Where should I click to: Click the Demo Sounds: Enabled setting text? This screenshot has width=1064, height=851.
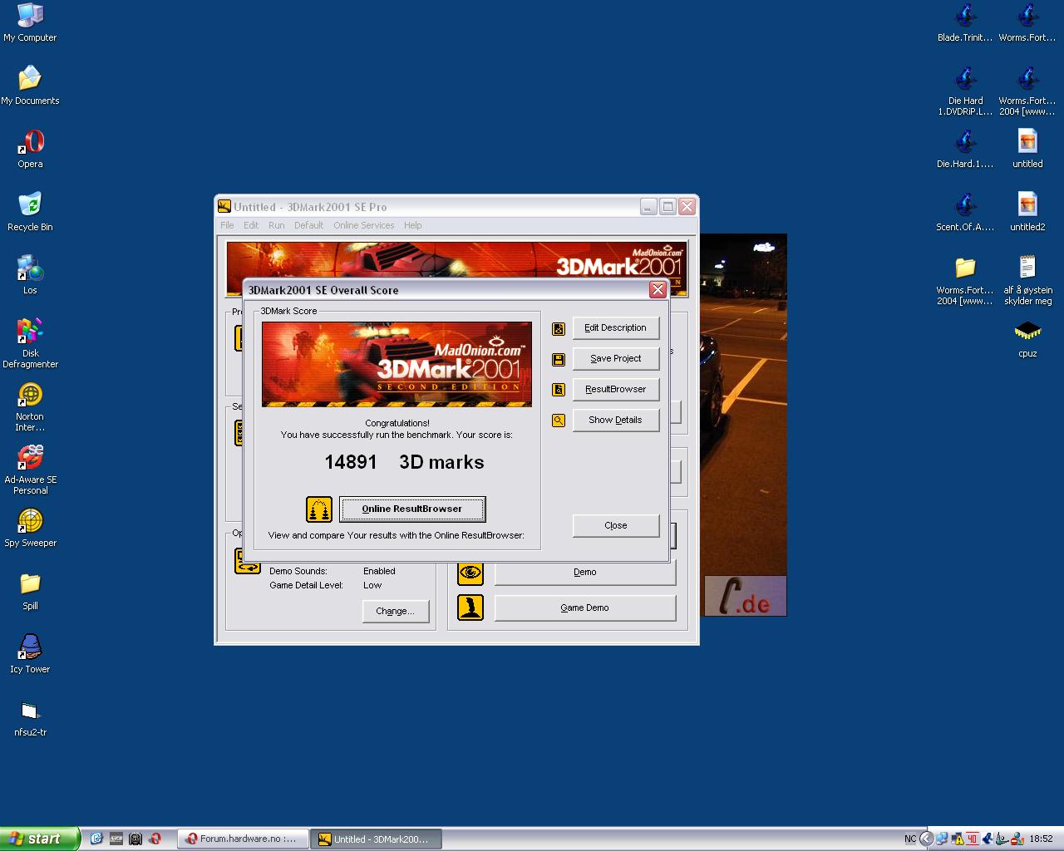click(x=332, y=572)
